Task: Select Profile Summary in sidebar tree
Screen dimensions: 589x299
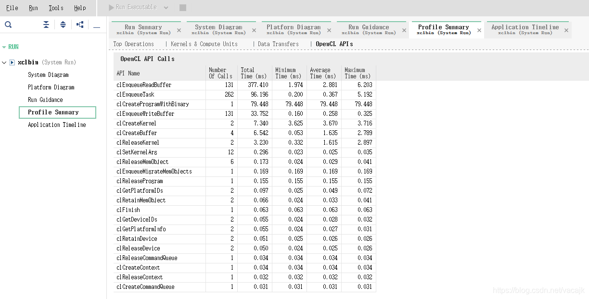Action: click(57, 112)
